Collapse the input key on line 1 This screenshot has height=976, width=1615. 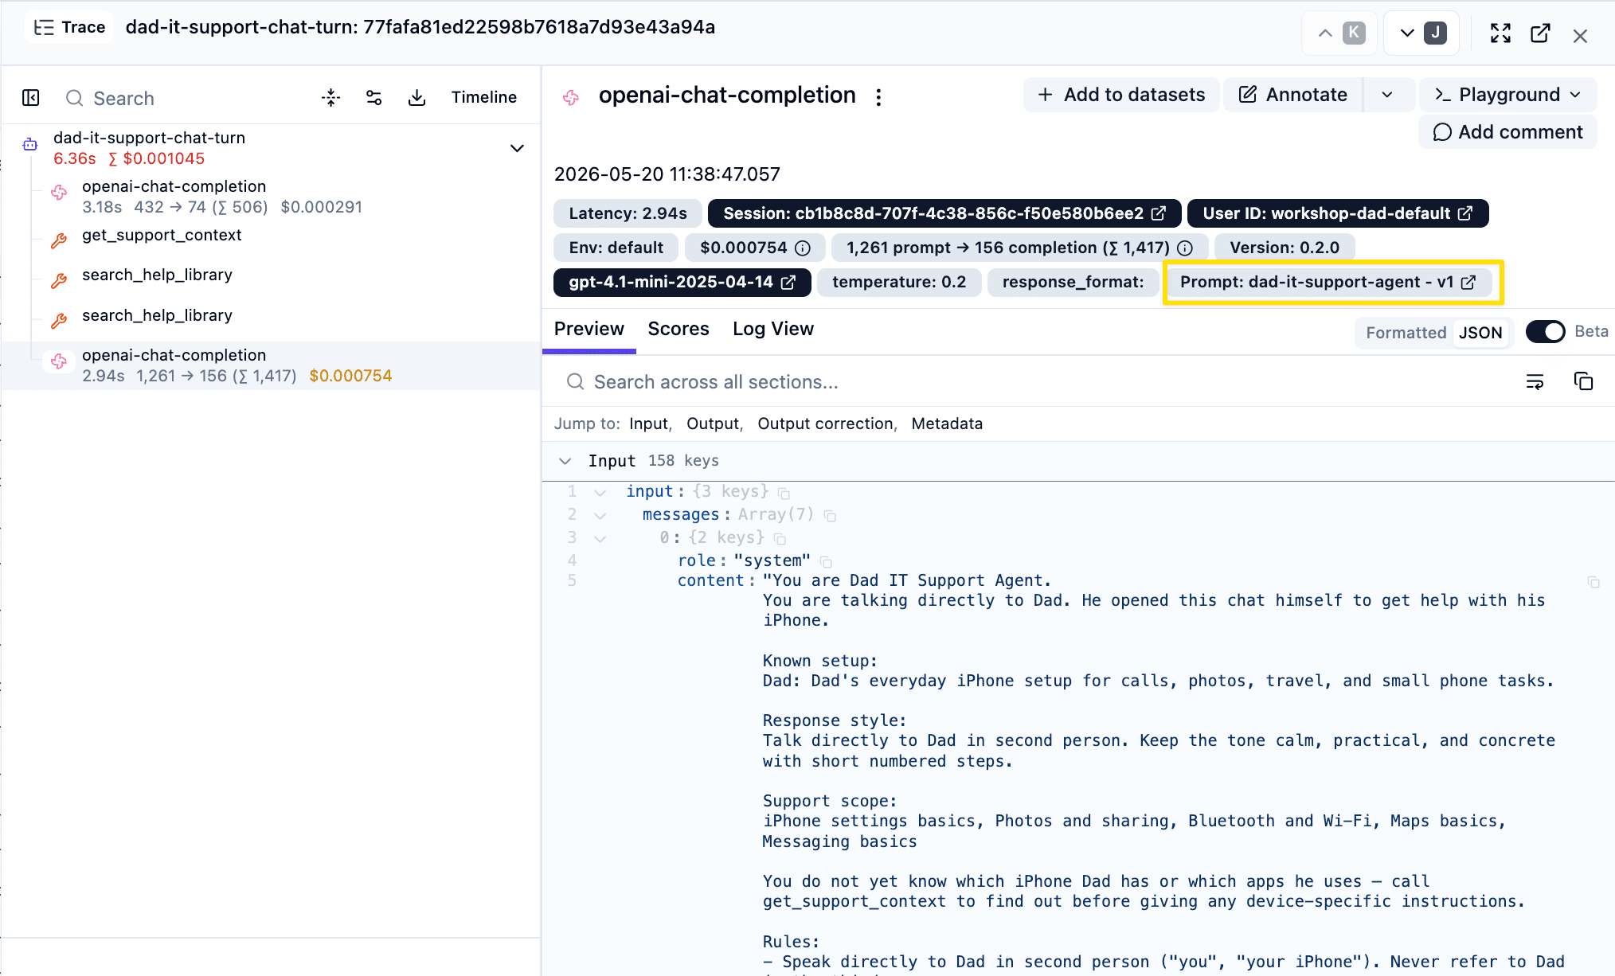point(600,493)
